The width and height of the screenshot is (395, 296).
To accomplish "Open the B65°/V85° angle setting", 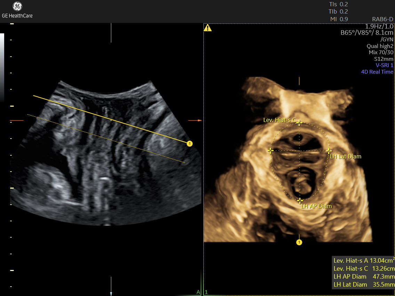I will (367, 33).
